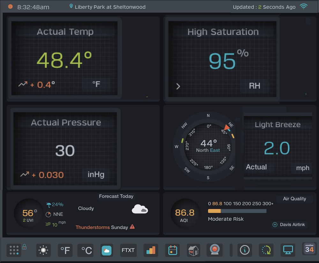Open the webcam icon
The image size is (319, 263).
pyautogui.click(x=215, y=250)
